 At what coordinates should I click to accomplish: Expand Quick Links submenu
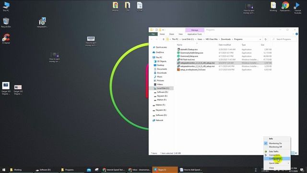pyautogui.click(x=277, y=163)
